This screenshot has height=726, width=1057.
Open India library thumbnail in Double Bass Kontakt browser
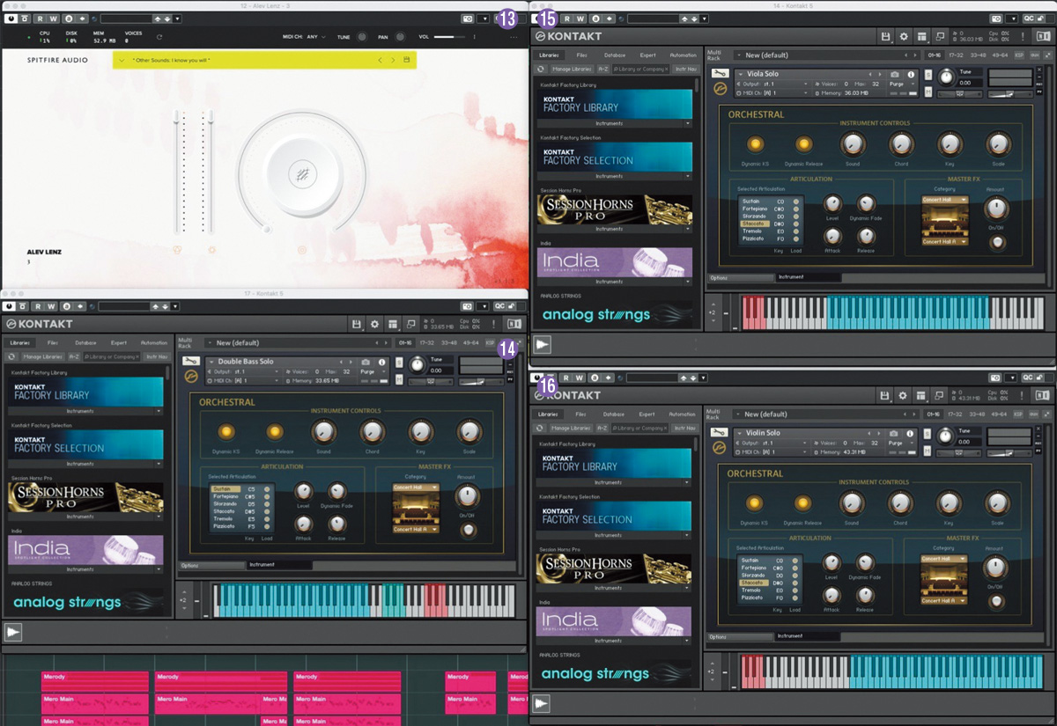tap(86, 550)
